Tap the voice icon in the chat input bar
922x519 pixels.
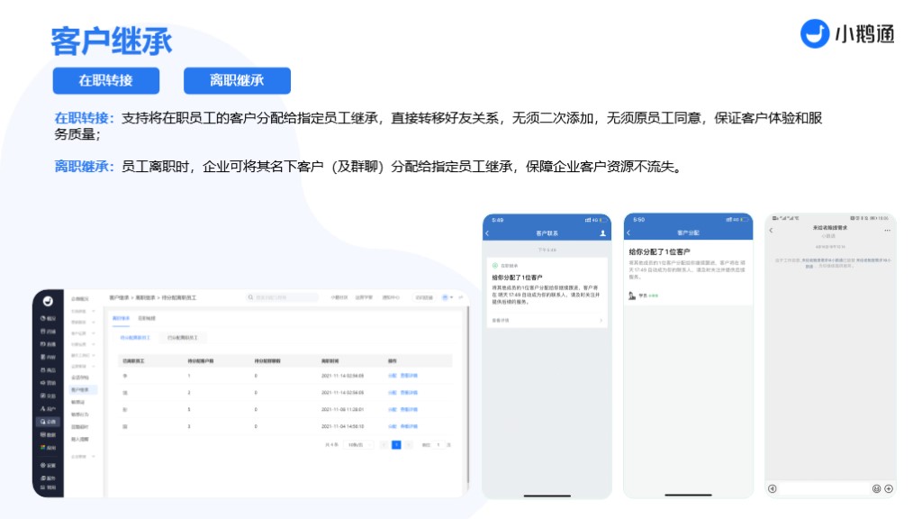pyautogui.click(x=773, y=489)
